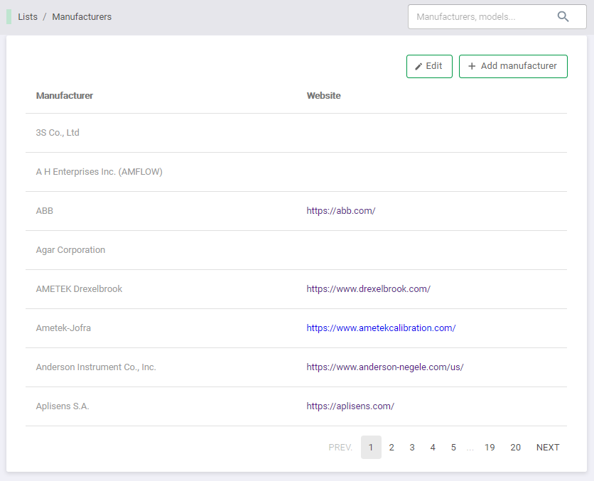
Task: Select the Ametek-Jofra row
Action: click(296, 328)
